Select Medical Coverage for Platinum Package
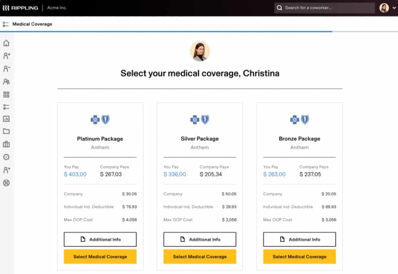The height and width of the screenshot is (274, 398). [x=100, y=256]
